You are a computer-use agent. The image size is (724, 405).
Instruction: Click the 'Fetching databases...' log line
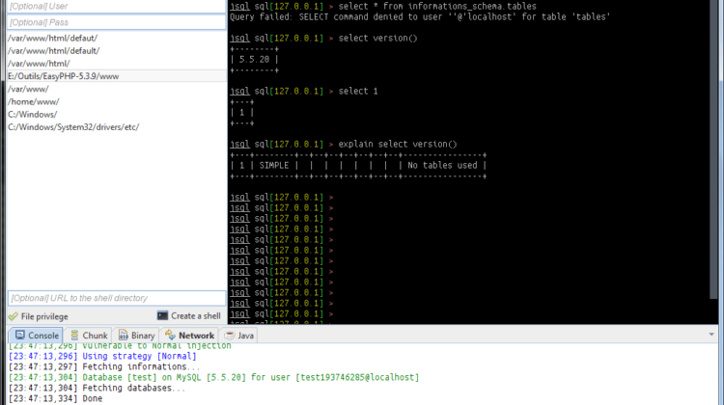(97, 388)
